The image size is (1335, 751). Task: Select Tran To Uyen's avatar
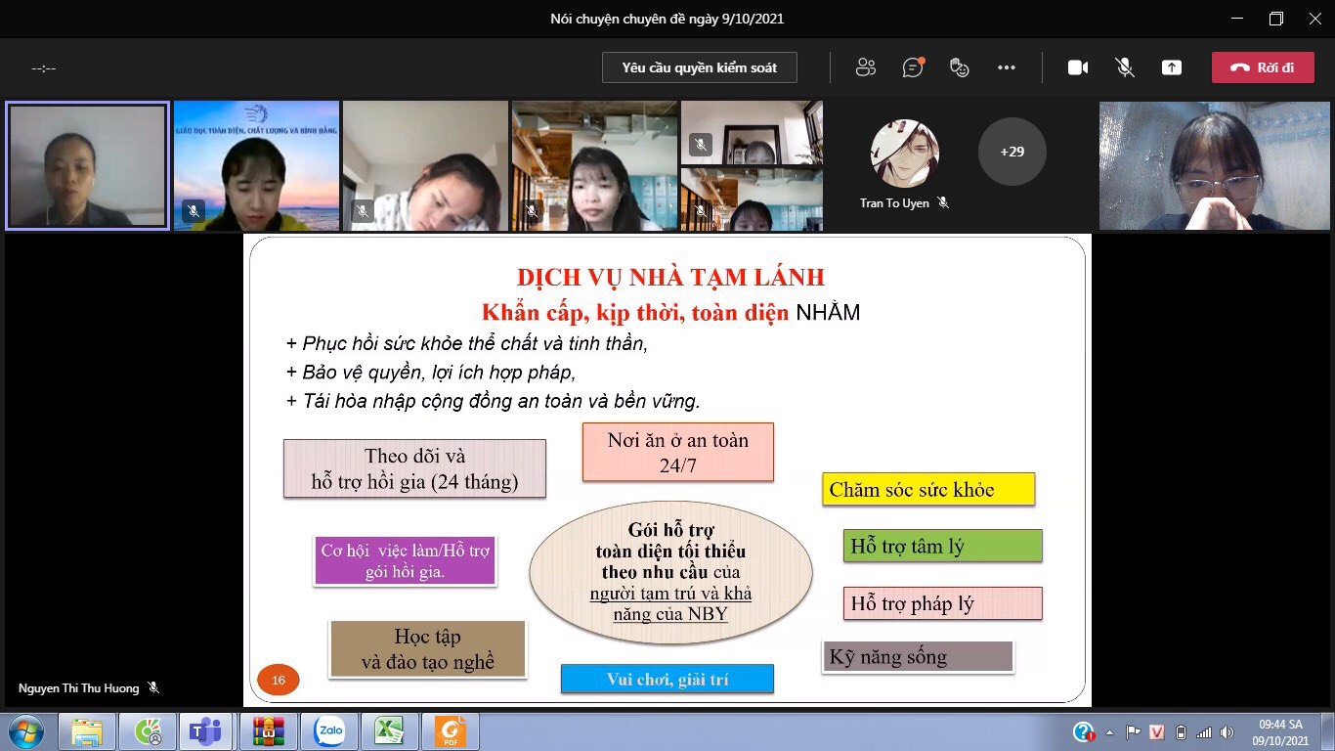tap(904, 154)
